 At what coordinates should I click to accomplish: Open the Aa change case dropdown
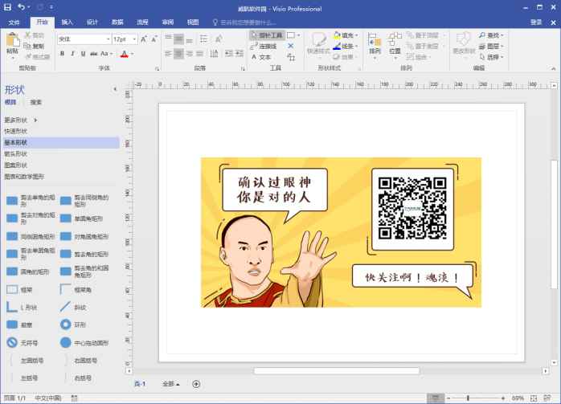click(107, 54)
